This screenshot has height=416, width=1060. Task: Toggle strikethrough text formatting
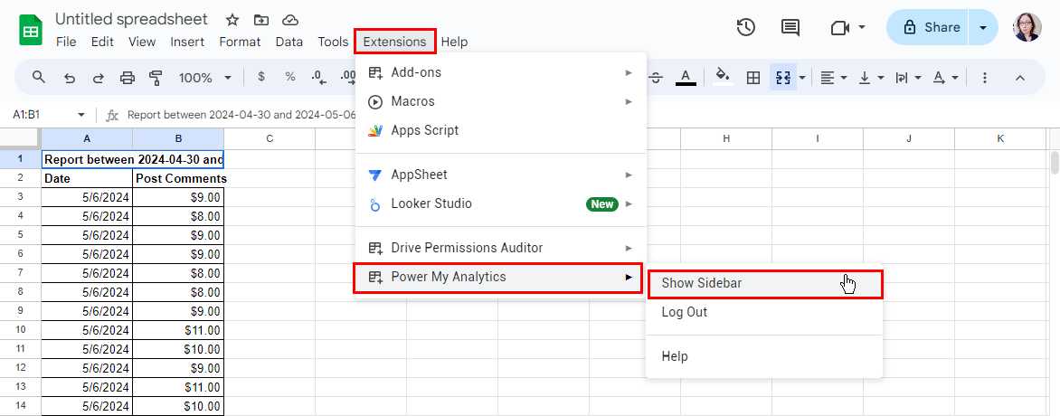pos(656,78)
